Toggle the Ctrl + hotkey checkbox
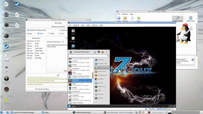 38,34
